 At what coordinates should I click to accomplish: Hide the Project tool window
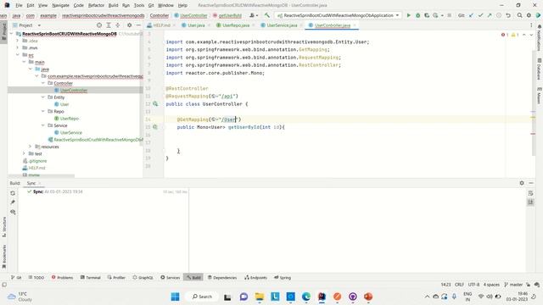[138, 25]
